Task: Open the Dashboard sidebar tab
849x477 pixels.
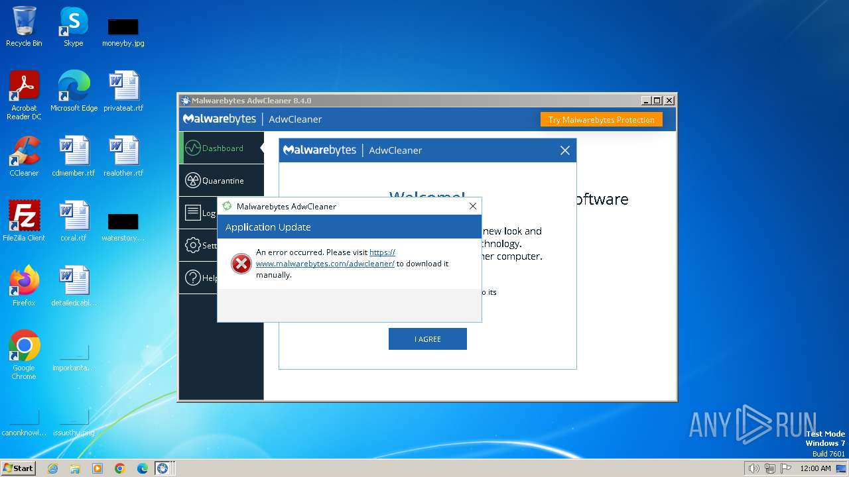Action: [222, 148]
